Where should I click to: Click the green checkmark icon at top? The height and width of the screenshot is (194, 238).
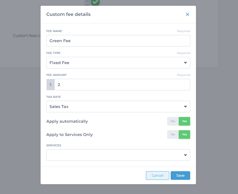coord(95,2)
